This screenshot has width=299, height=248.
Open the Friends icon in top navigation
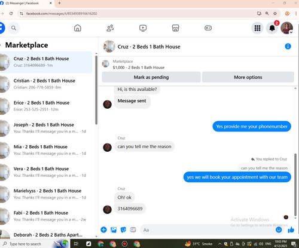click(110, 28)
